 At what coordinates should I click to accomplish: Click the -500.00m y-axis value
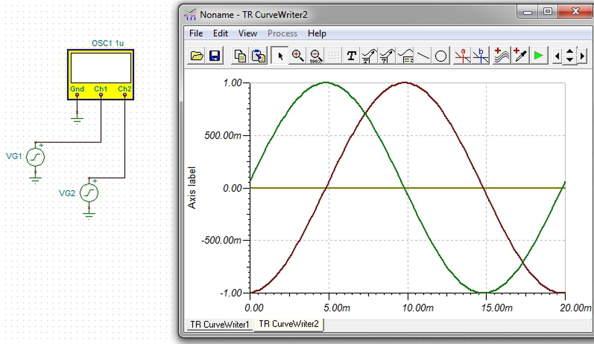pos(221,240)
